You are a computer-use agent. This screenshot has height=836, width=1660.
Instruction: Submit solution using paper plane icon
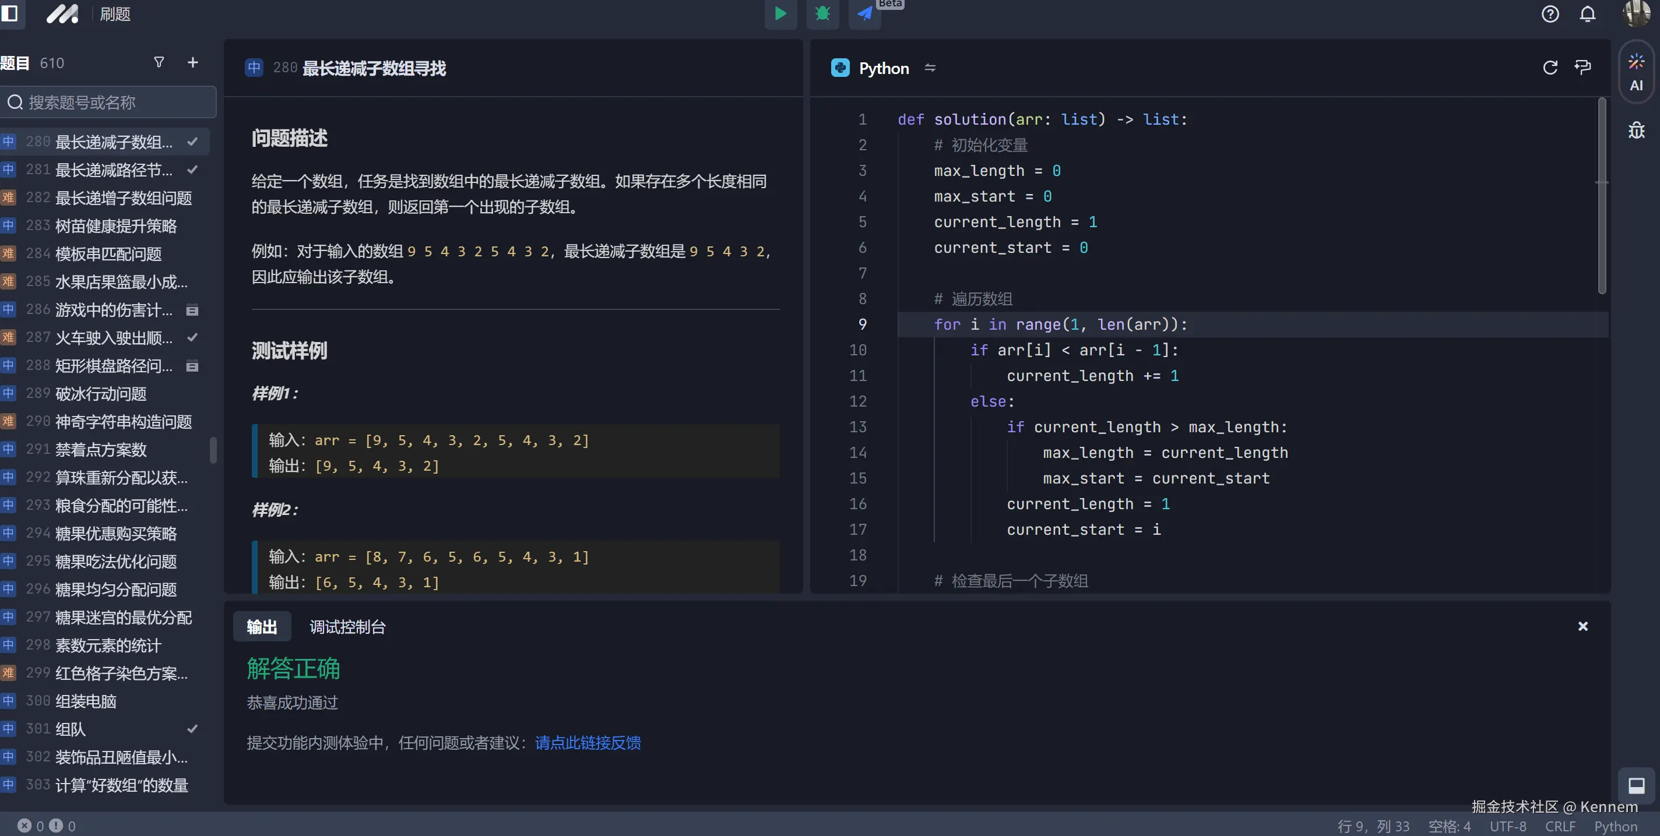point(864,13)
